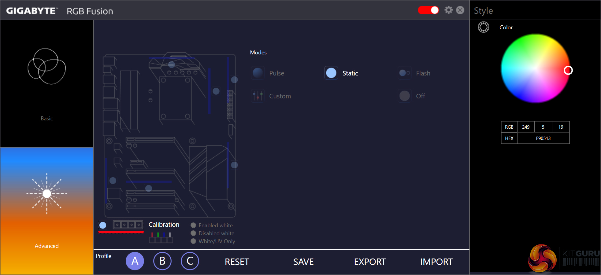Switch to the Advanced mode tab

point(47,211)
